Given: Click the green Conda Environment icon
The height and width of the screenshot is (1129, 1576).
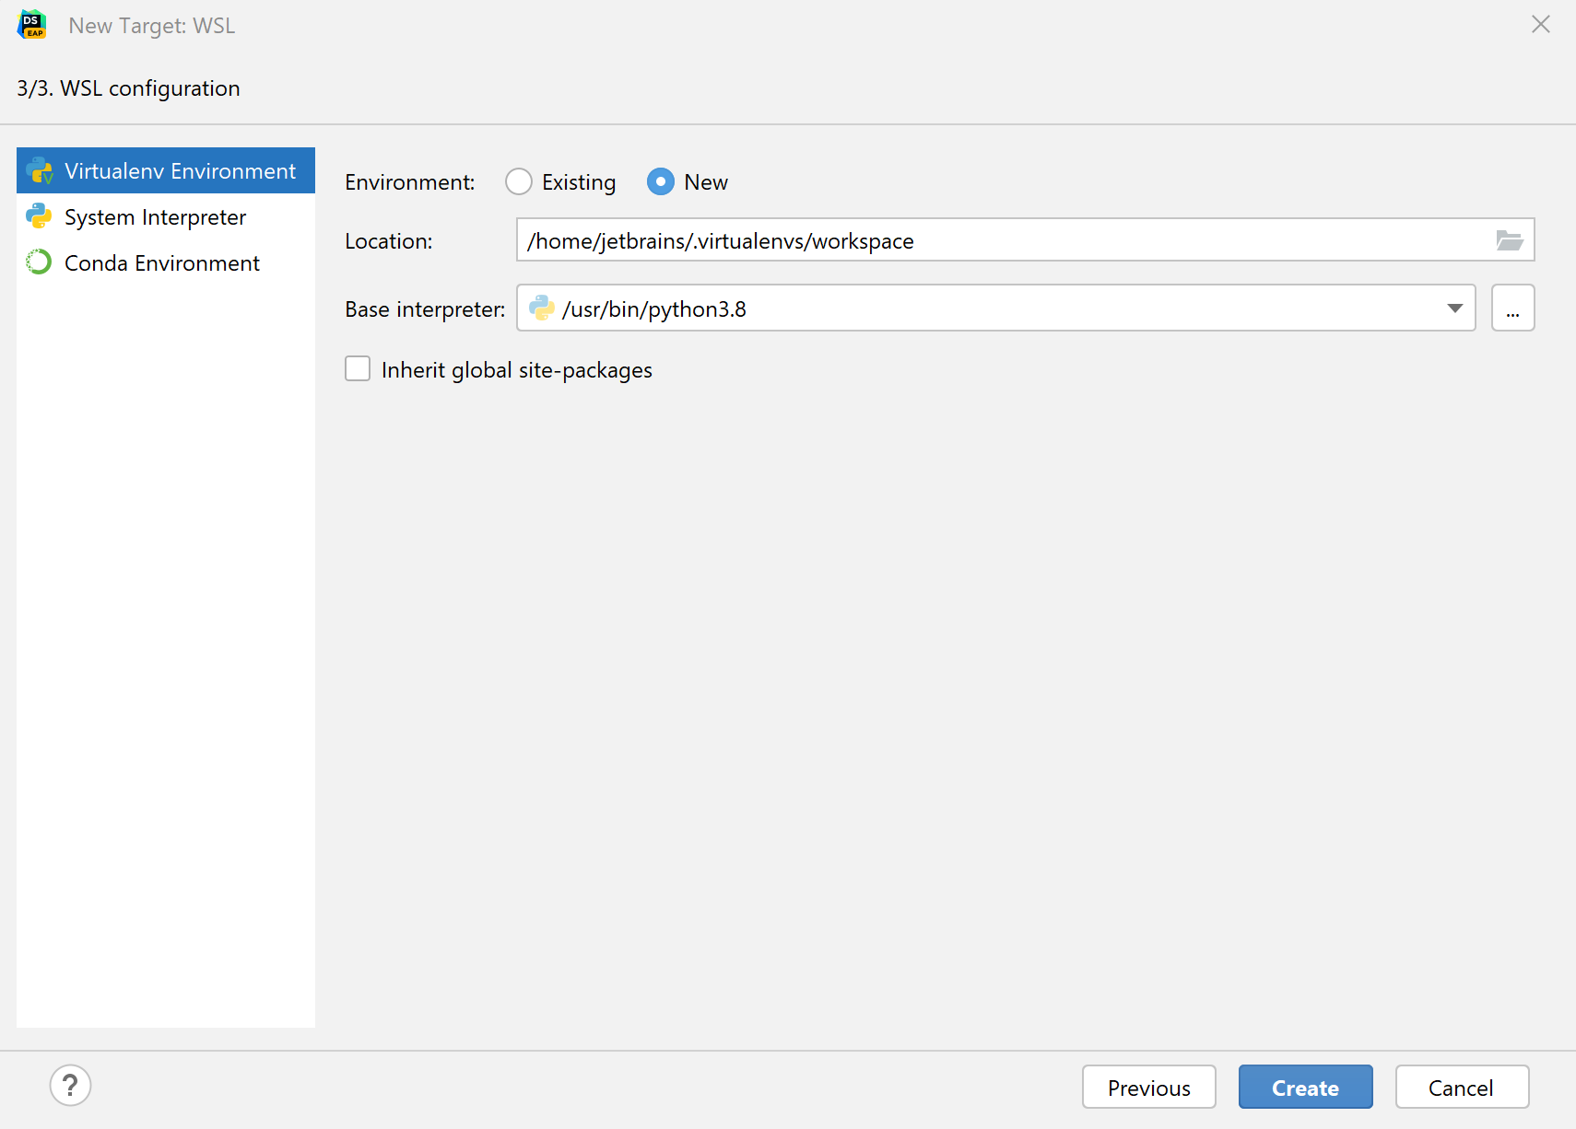Looking at the screenshot, I should click(x=39, y=262).
